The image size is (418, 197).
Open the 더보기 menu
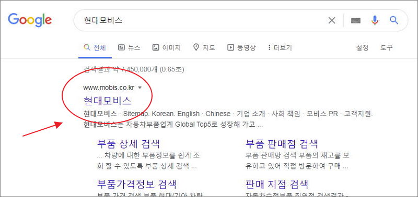coord(280,48)
